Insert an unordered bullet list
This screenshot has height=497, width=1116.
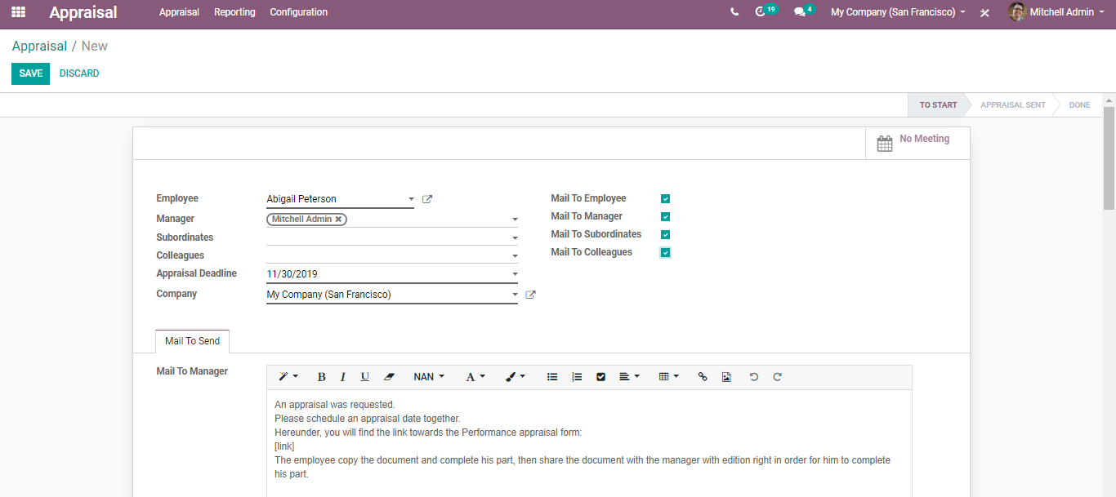point(552,377)
